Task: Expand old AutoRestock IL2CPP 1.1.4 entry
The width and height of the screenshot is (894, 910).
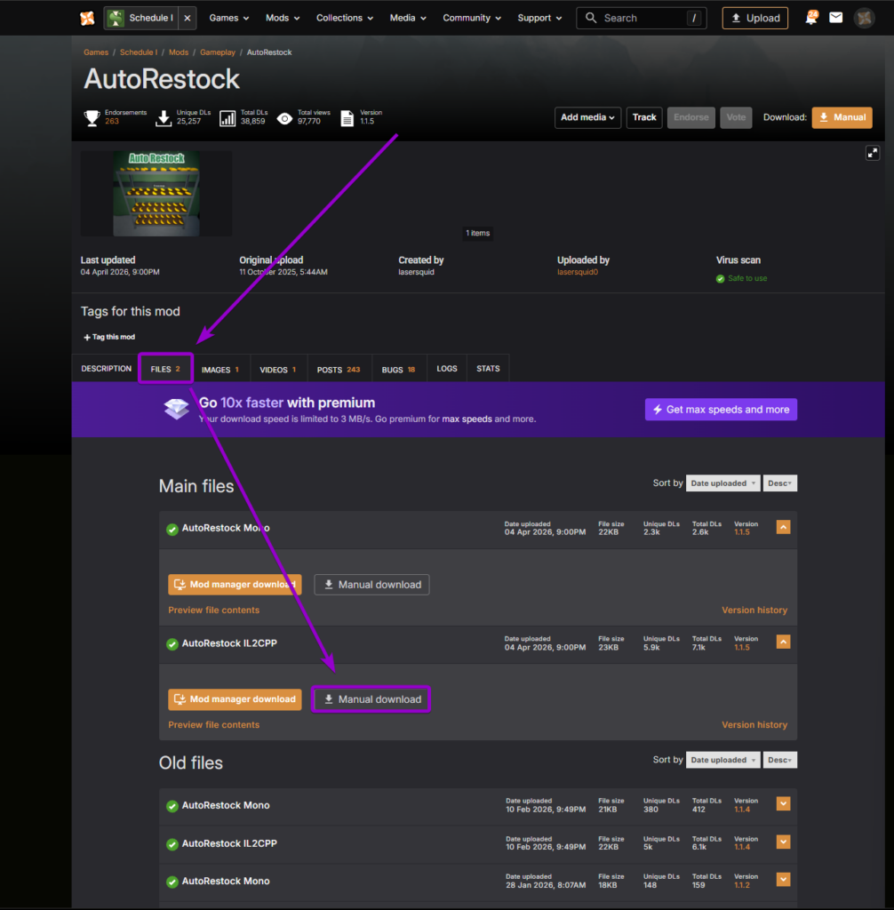Action: point(783,842)
